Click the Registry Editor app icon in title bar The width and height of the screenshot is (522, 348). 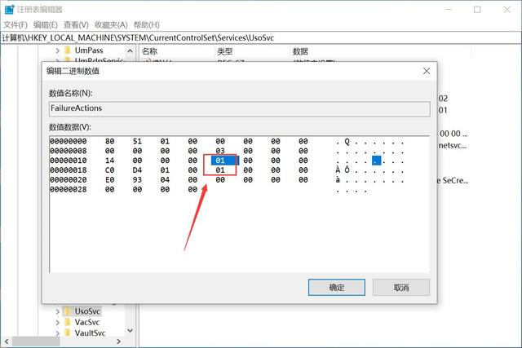(x=9, y=9)
